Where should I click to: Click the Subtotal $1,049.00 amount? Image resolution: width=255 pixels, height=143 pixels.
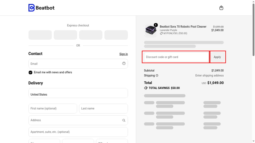pos(218,70)
